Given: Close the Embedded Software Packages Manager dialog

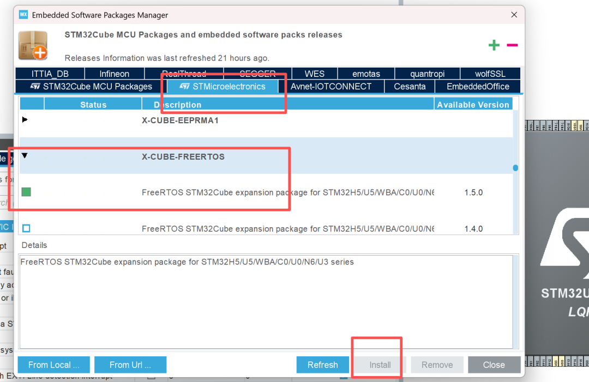Looking at the screenshot, I should [x=514, y=15].
